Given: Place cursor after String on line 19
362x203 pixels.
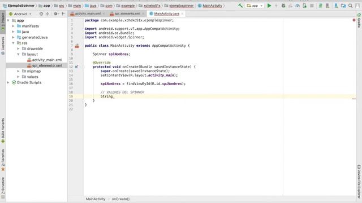Looking at the screenshot, I should click(x=113, y=96).
